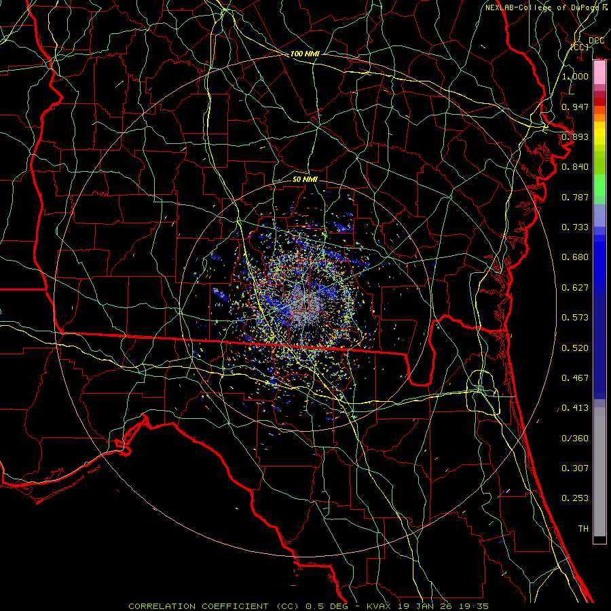This screenshot has height=611, width=611.
Task: Click the correlation coefficient caption at bottom
Action: (x=308, y=606)
